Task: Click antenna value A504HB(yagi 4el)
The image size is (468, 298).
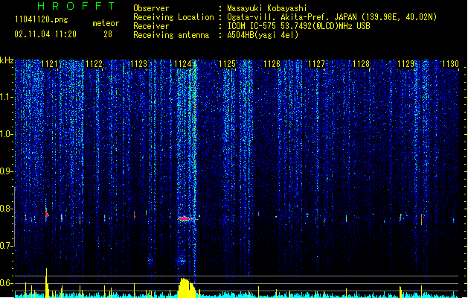Action: 263,35
